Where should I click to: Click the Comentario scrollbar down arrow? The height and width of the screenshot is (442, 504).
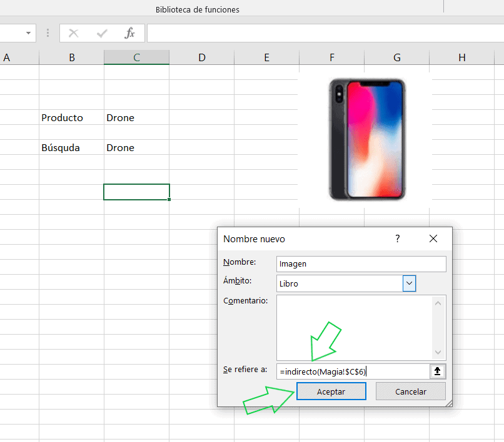point(438,352)
